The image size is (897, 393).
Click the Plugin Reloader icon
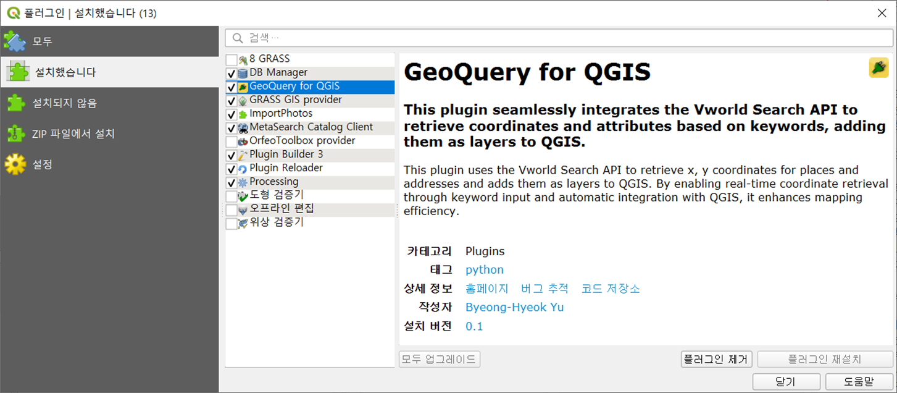(x=243, y=168)
